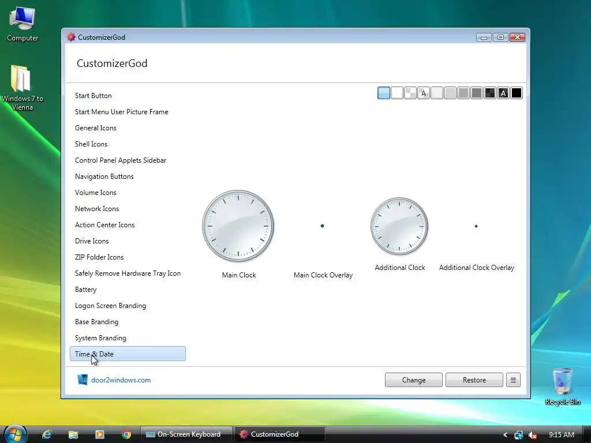Select the Additional Clock Overlay dot

[476, 226]
